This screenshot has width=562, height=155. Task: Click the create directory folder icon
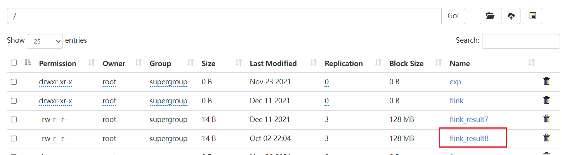[x=490, y=16]
